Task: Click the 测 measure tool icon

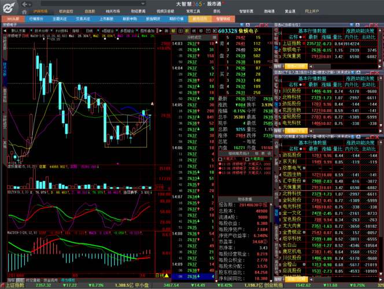Action: point(167,31)
